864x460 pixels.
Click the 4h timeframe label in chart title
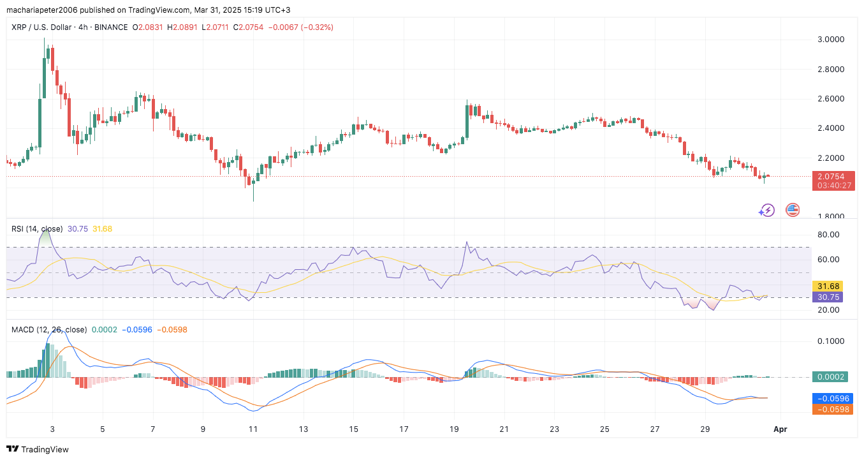(x=83, y=27)
